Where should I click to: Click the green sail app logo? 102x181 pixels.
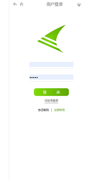52,39
